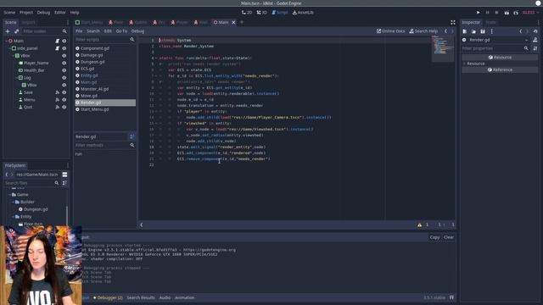Copy the output log text
Image resolution: width=543 pixels, height=305 pixels.
434,237
